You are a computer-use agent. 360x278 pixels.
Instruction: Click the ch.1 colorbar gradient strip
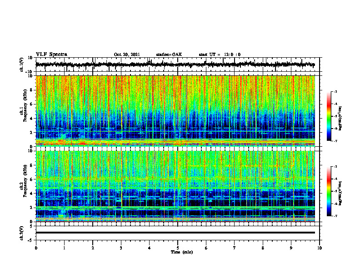click(329, 116)
